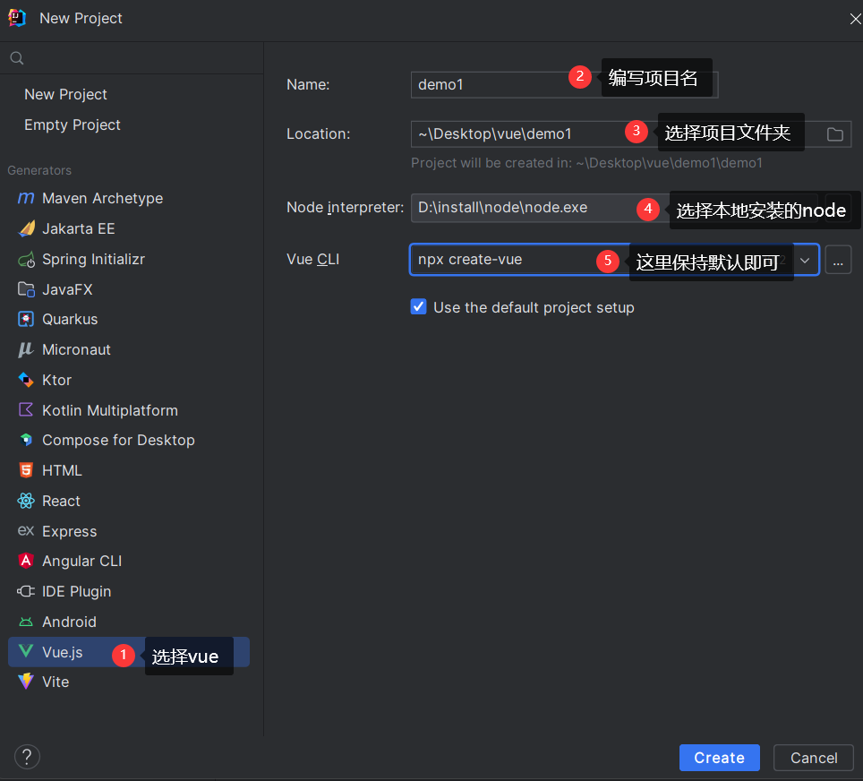Screen dimensions: 863x781
Task: Select the Android generator label
Action: click(x=69, y=622)
